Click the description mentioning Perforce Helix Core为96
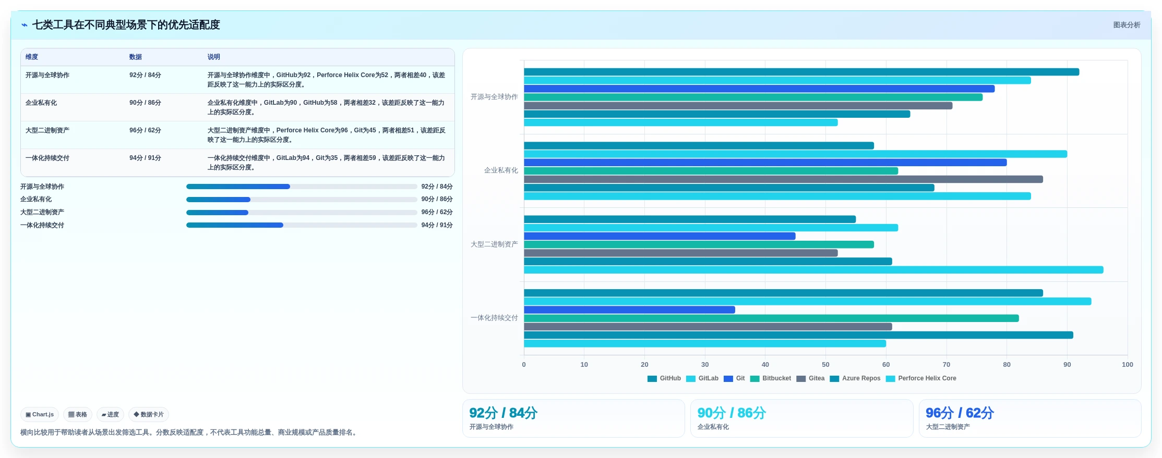The height and width of the screenshot is (458, 1162). [x=327, y=135]
